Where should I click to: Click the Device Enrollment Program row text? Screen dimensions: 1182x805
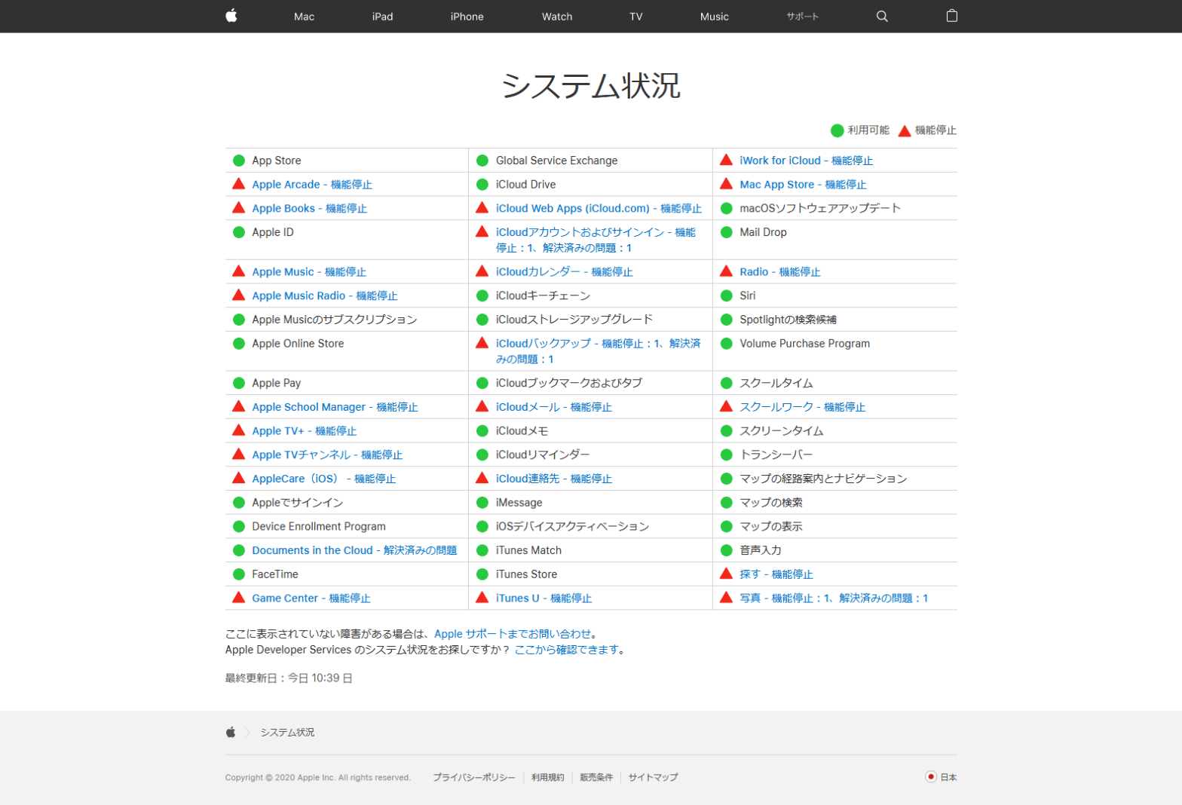pyautogui.click(x=319, y=527)
